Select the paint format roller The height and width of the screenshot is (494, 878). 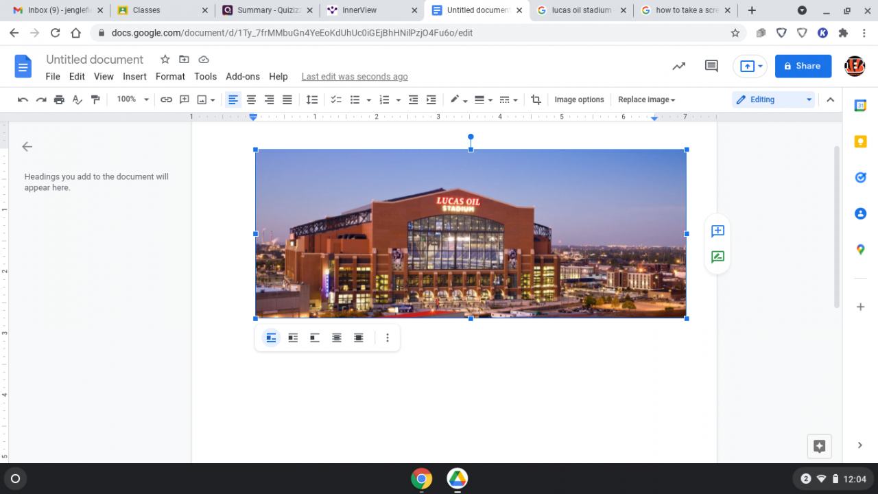point(95,99)
